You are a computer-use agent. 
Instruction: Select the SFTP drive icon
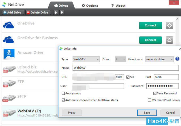point(9,98)
